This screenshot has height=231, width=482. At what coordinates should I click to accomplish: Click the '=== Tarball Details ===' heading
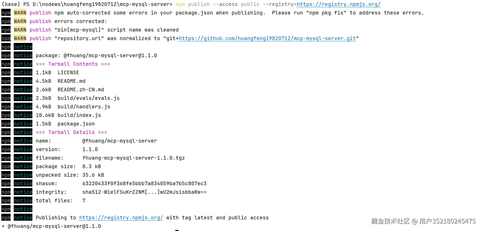click(71, 132)
